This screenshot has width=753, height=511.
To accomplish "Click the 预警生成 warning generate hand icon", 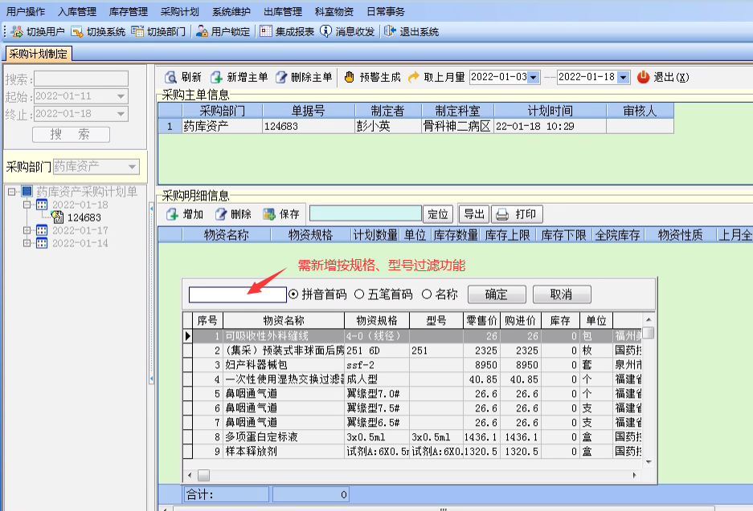I will [x=349, y=77].
